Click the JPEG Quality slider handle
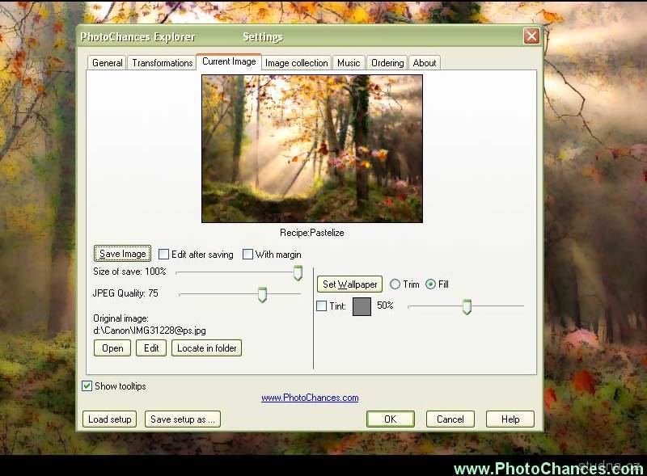The image size is (647, 476). [x=262, y=294]
